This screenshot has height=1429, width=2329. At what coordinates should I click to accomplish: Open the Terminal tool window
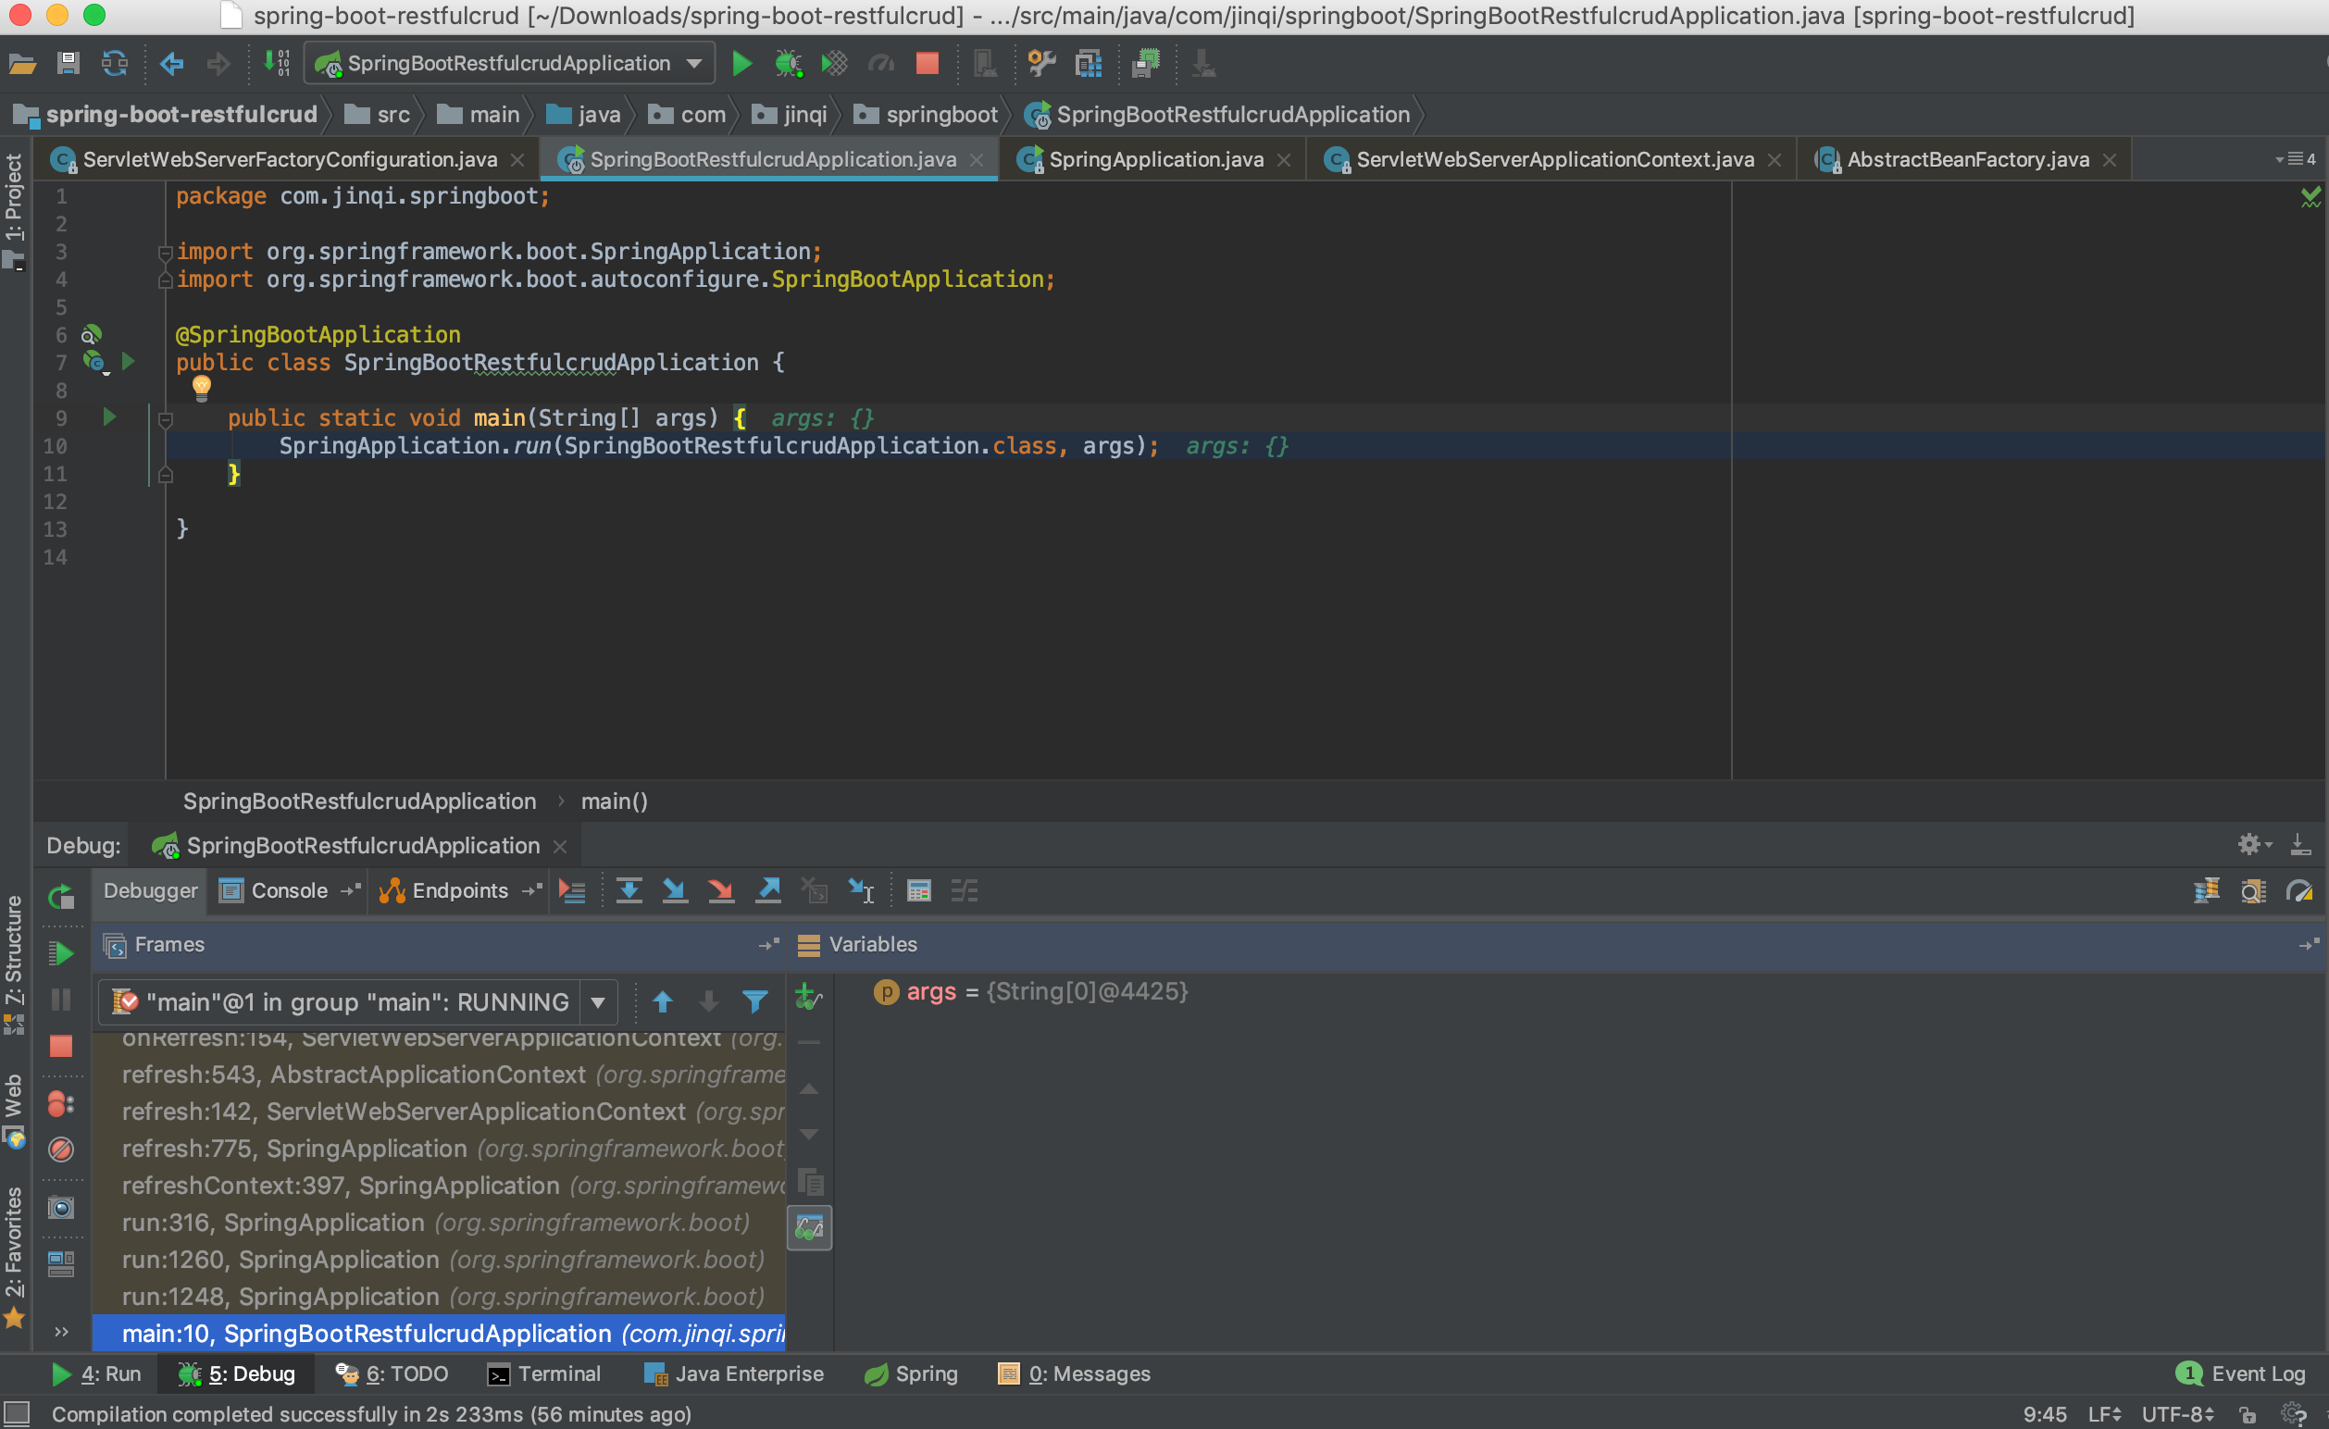point(544,1373)
